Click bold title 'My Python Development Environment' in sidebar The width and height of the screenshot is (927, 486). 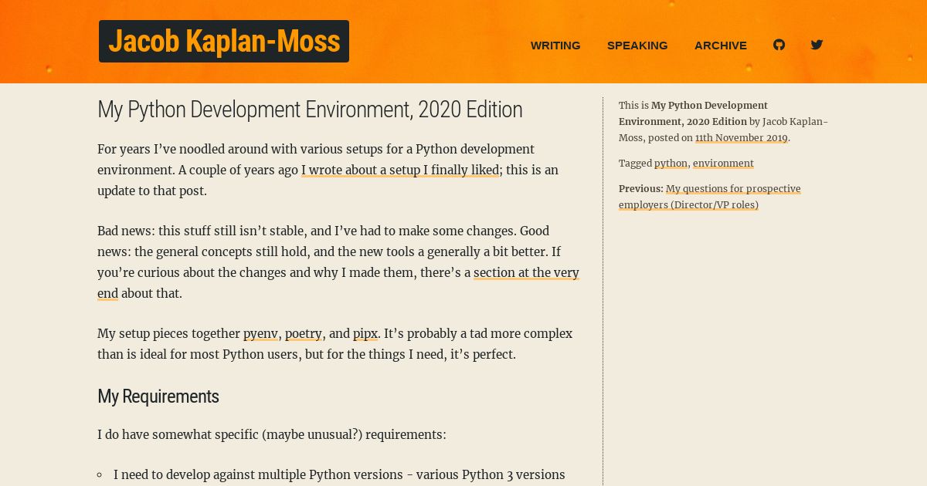pyautogui.click(x=693, y=113)
